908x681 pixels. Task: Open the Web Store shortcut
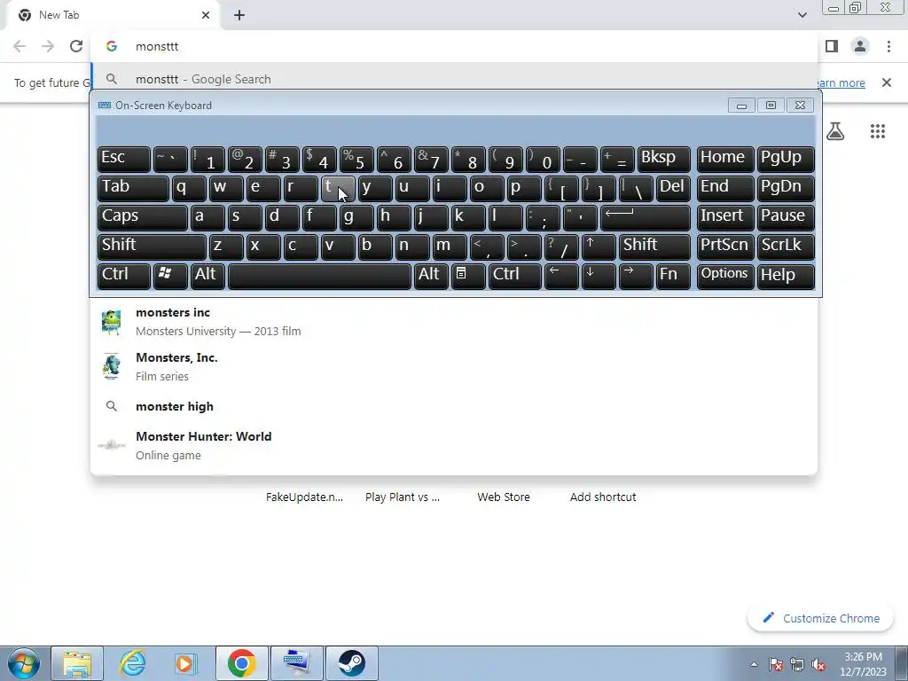click(504, 497)
